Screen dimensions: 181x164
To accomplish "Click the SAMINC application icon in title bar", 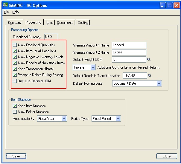I will coord(5,5).
